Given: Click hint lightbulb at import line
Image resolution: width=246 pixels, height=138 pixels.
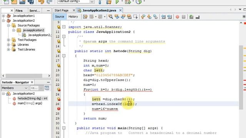Looking at the screenshot, I should point(59,27).
